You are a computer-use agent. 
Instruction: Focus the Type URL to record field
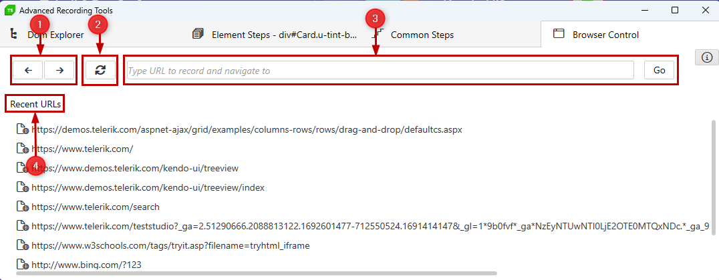380,71
